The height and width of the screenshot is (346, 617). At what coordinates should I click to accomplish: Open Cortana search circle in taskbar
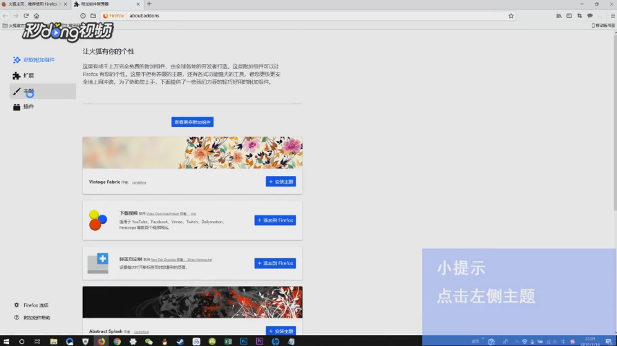21,341
